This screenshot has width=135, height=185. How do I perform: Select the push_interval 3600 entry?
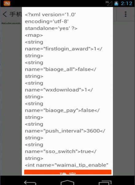(x=65, y=131)
